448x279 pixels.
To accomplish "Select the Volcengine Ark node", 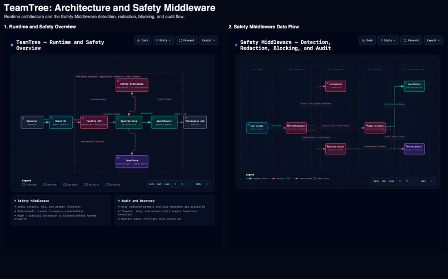I will pos(195,122).
